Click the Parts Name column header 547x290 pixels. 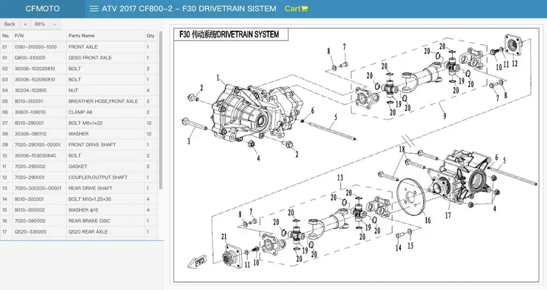click(x=82, y=35)
